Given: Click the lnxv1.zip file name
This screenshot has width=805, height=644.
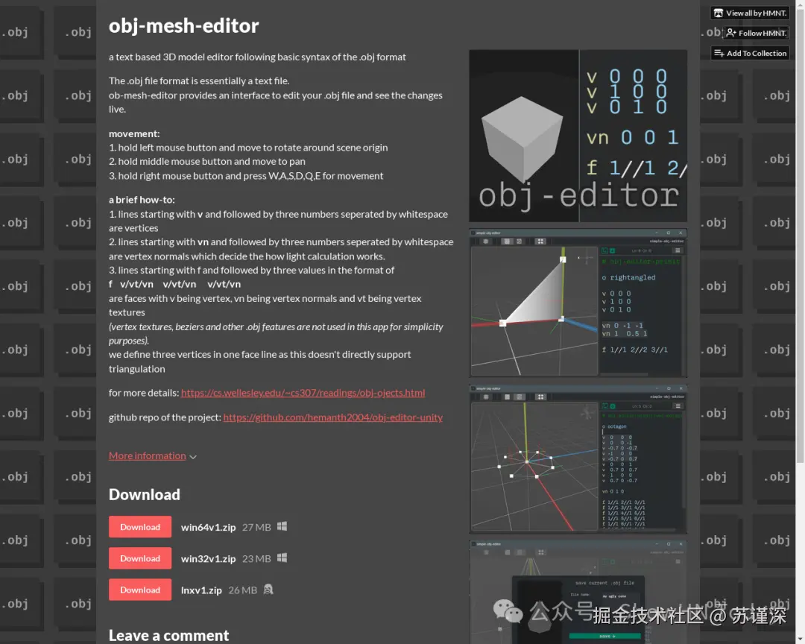Looking at the screenshot, I should pyautogui.click(x=201, y=590).
